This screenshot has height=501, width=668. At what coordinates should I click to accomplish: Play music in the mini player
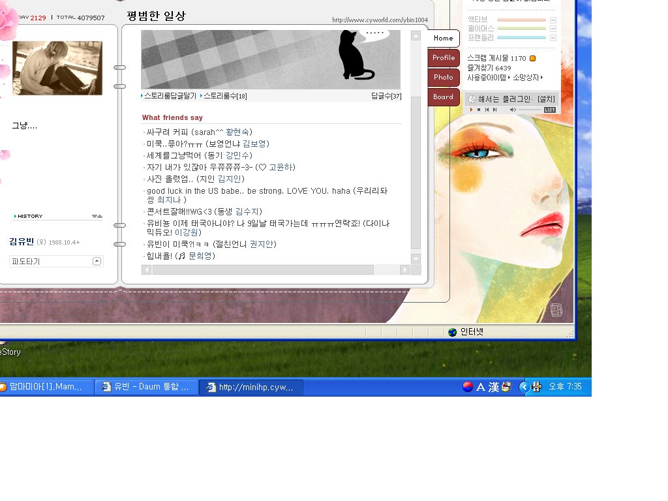(471, 110)
